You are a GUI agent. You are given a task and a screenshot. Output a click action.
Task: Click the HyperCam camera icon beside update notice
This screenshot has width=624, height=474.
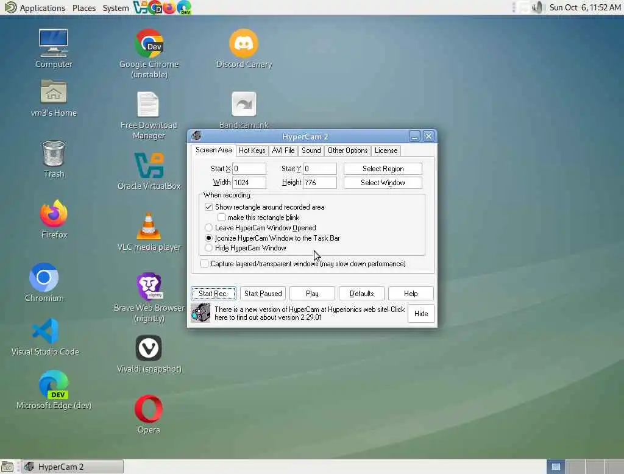point(200,313)
